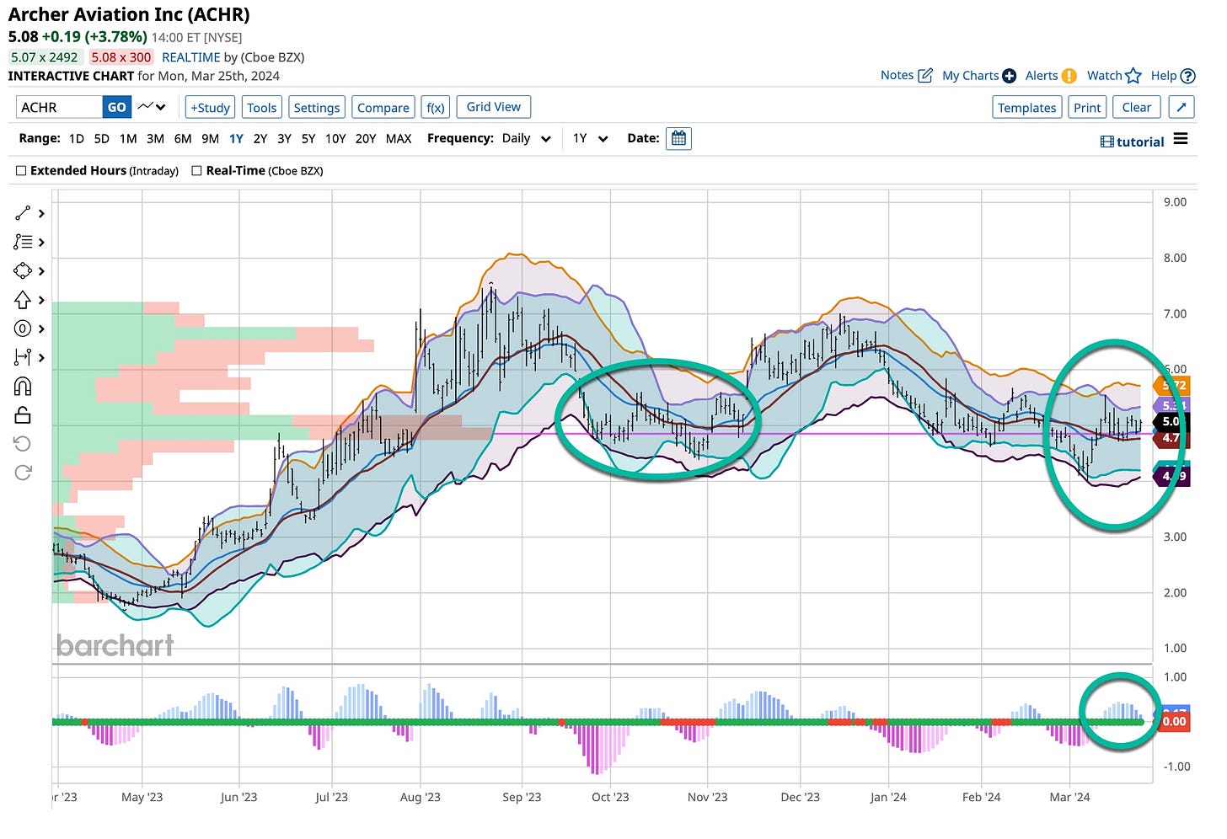This screenshot has height=839, width=1227.
Task: Select the 2Y range
Action: (260, 138)
